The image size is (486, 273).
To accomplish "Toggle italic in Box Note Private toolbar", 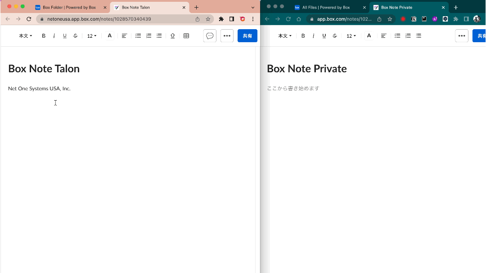I will click(313, 36).
